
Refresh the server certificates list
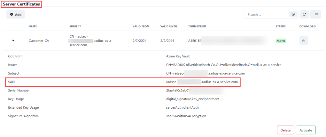[305, 14]
